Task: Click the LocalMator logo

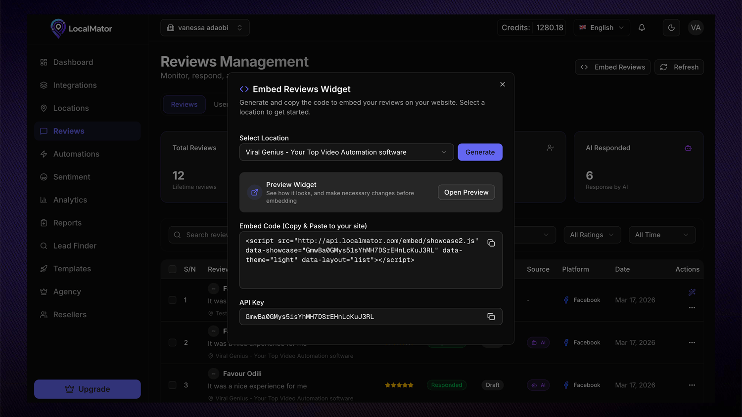Action: click(x=82, y=29)
